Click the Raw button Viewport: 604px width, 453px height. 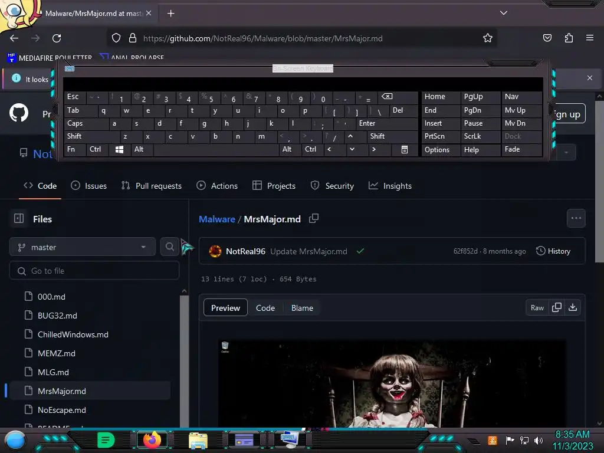(537, 308)
